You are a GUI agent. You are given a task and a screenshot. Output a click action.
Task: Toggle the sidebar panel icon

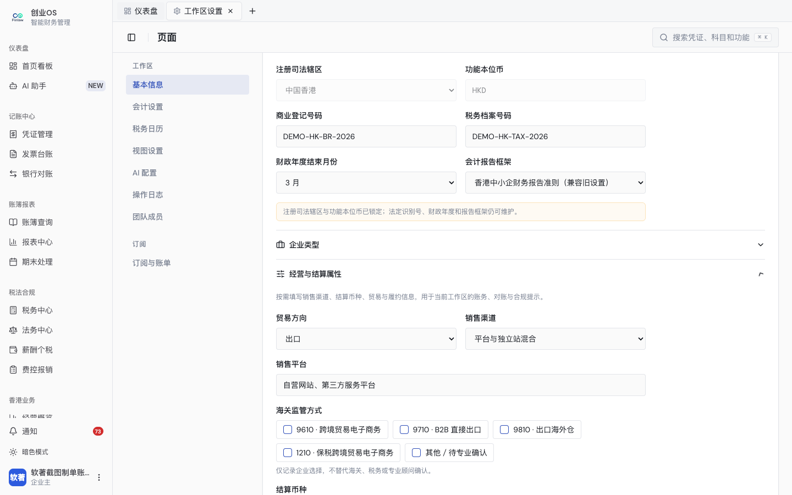coord(131,37)
